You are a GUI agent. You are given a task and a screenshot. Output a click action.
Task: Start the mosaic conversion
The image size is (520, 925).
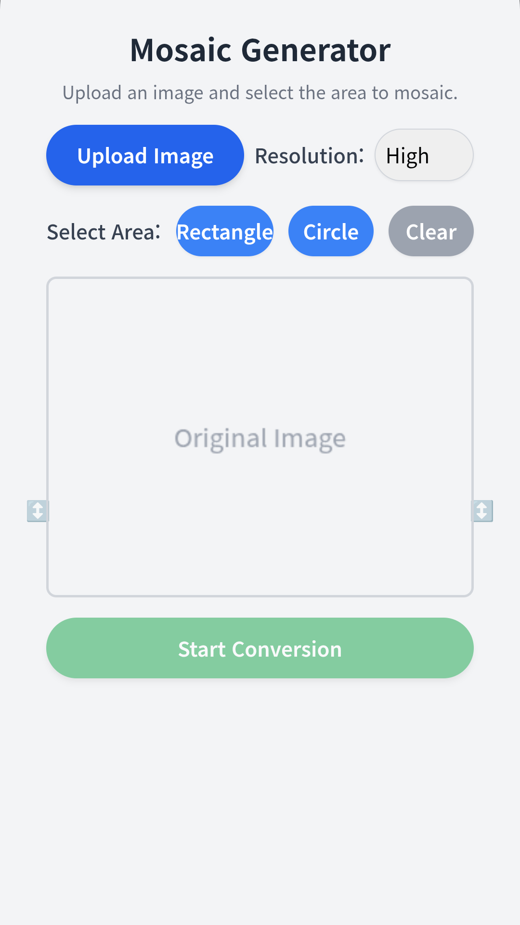(260, 648)
